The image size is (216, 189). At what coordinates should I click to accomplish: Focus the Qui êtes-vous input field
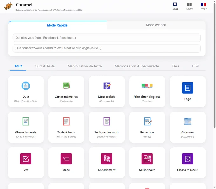coord(107,38)
